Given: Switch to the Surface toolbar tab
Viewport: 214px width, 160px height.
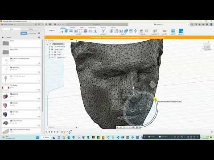Looking at the screenshot, I should pos(72,27).
